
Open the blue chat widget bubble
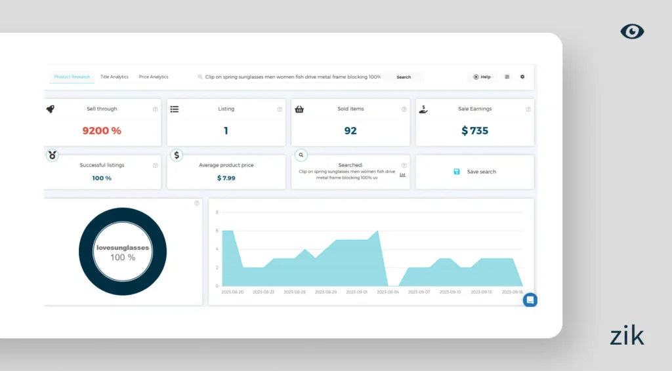pos(530,300)
